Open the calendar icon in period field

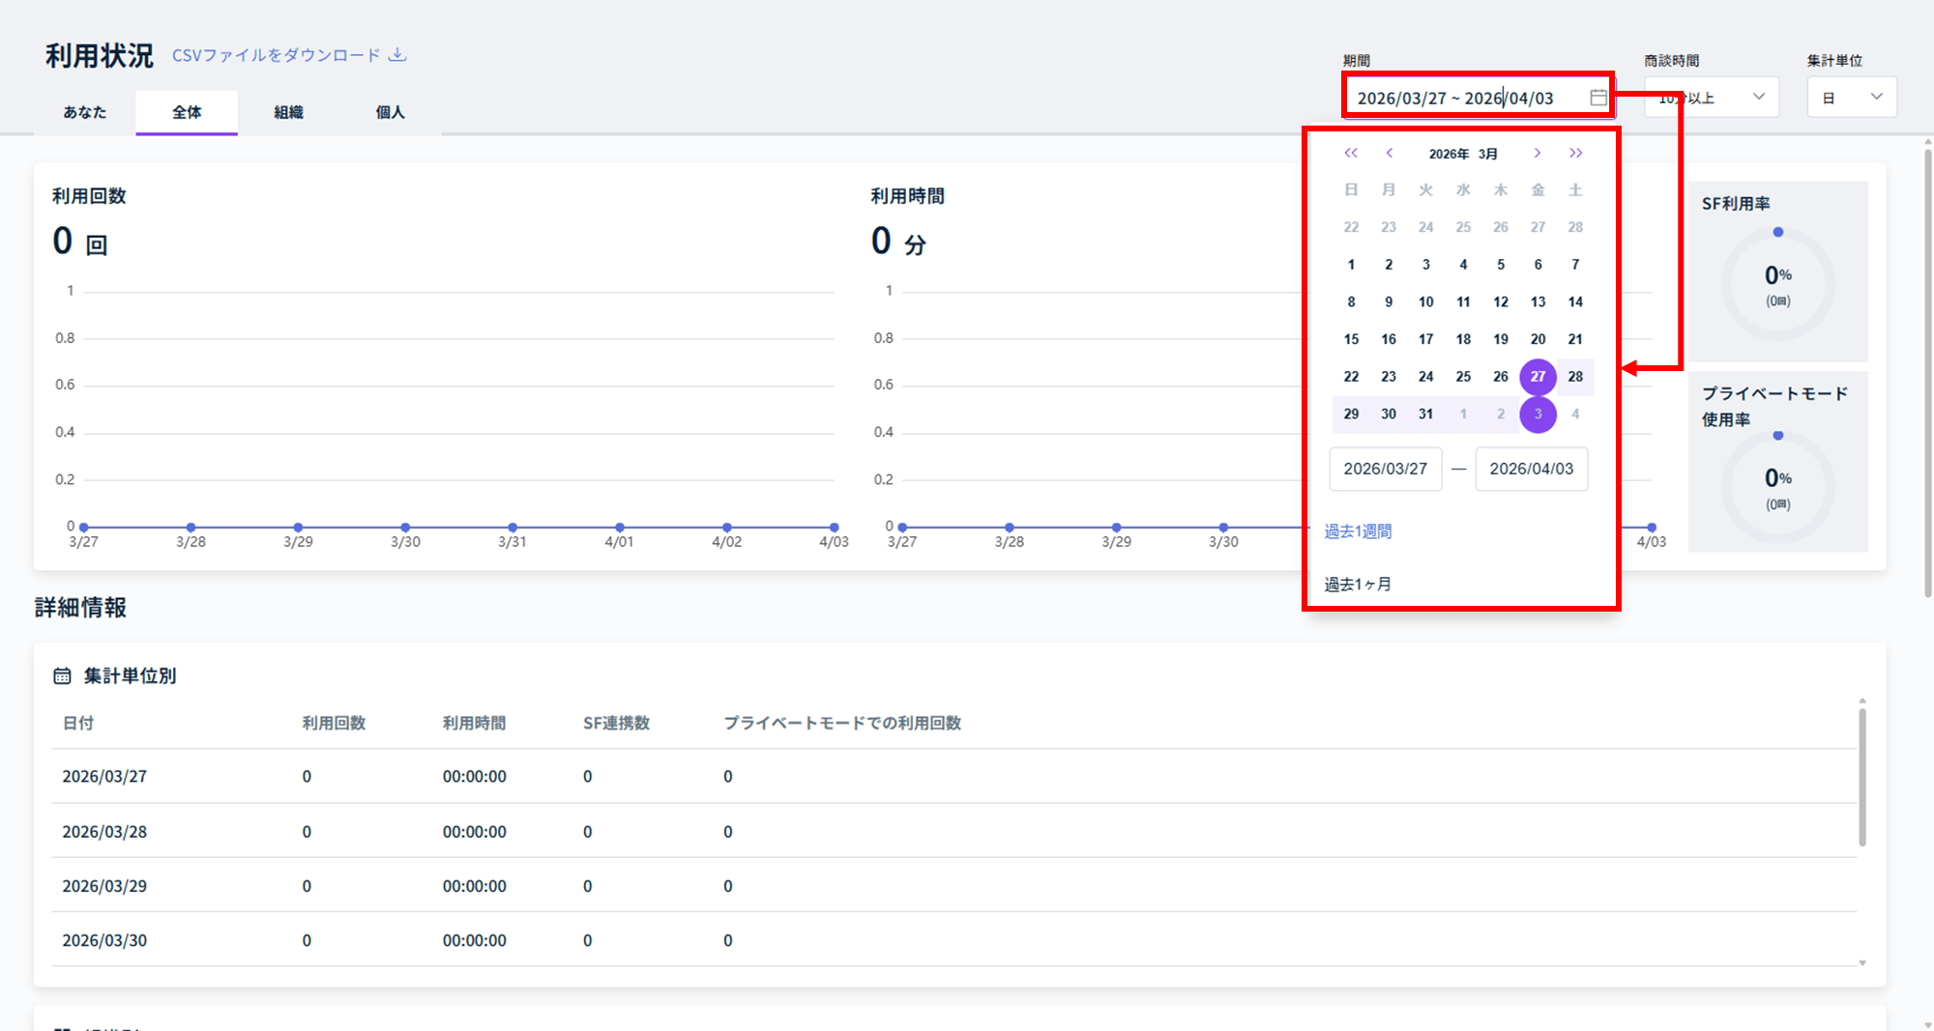point(1598,98)
